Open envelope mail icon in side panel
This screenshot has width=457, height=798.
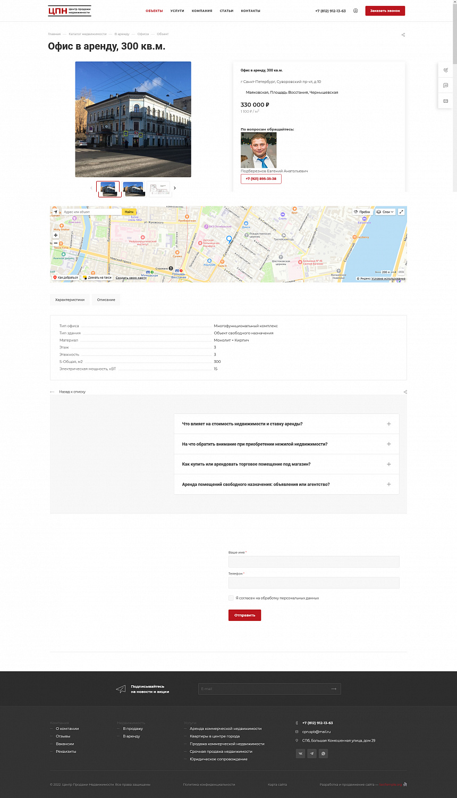(x=446, y=101)
